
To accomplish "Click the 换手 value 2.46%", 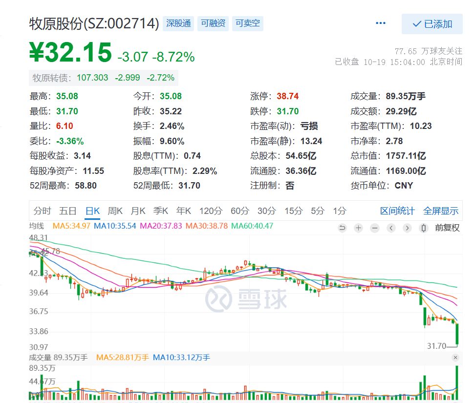I will click(x=172, y=126).
